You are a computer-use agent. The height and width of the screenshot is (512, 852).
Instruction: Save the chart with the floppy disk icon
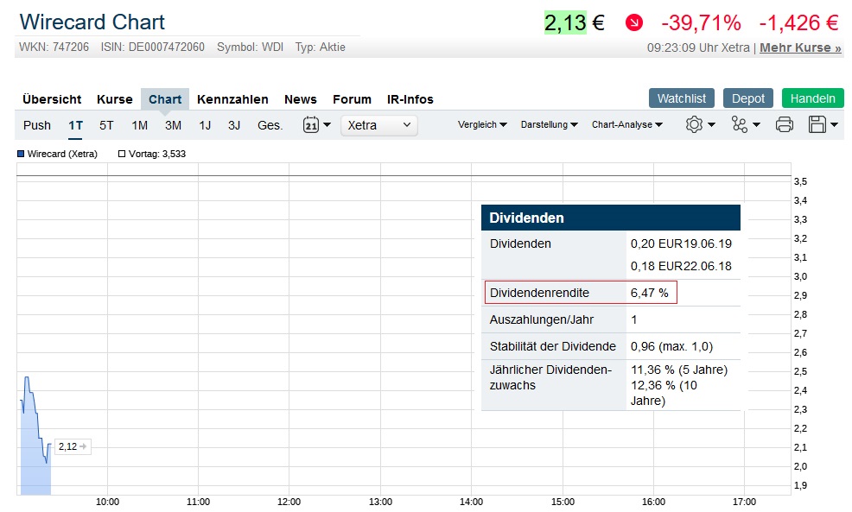(817, 125)
